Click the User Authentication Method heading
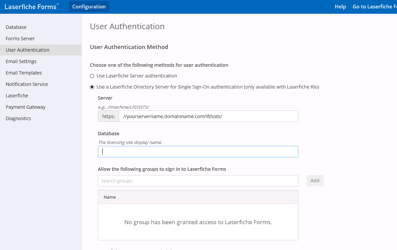 coord(129,47)
